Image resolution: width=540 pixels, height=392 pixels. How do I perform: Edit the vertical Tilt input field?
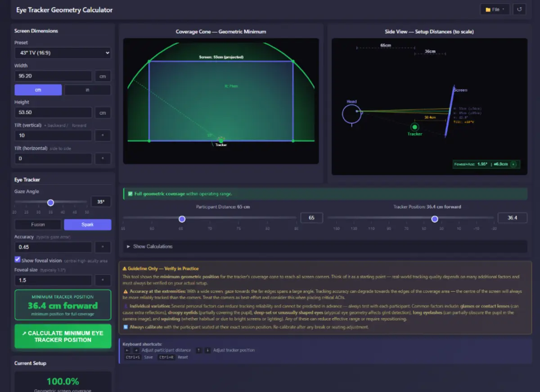53,135
